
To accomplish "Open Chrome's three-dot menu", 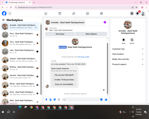I will point(146,7).
